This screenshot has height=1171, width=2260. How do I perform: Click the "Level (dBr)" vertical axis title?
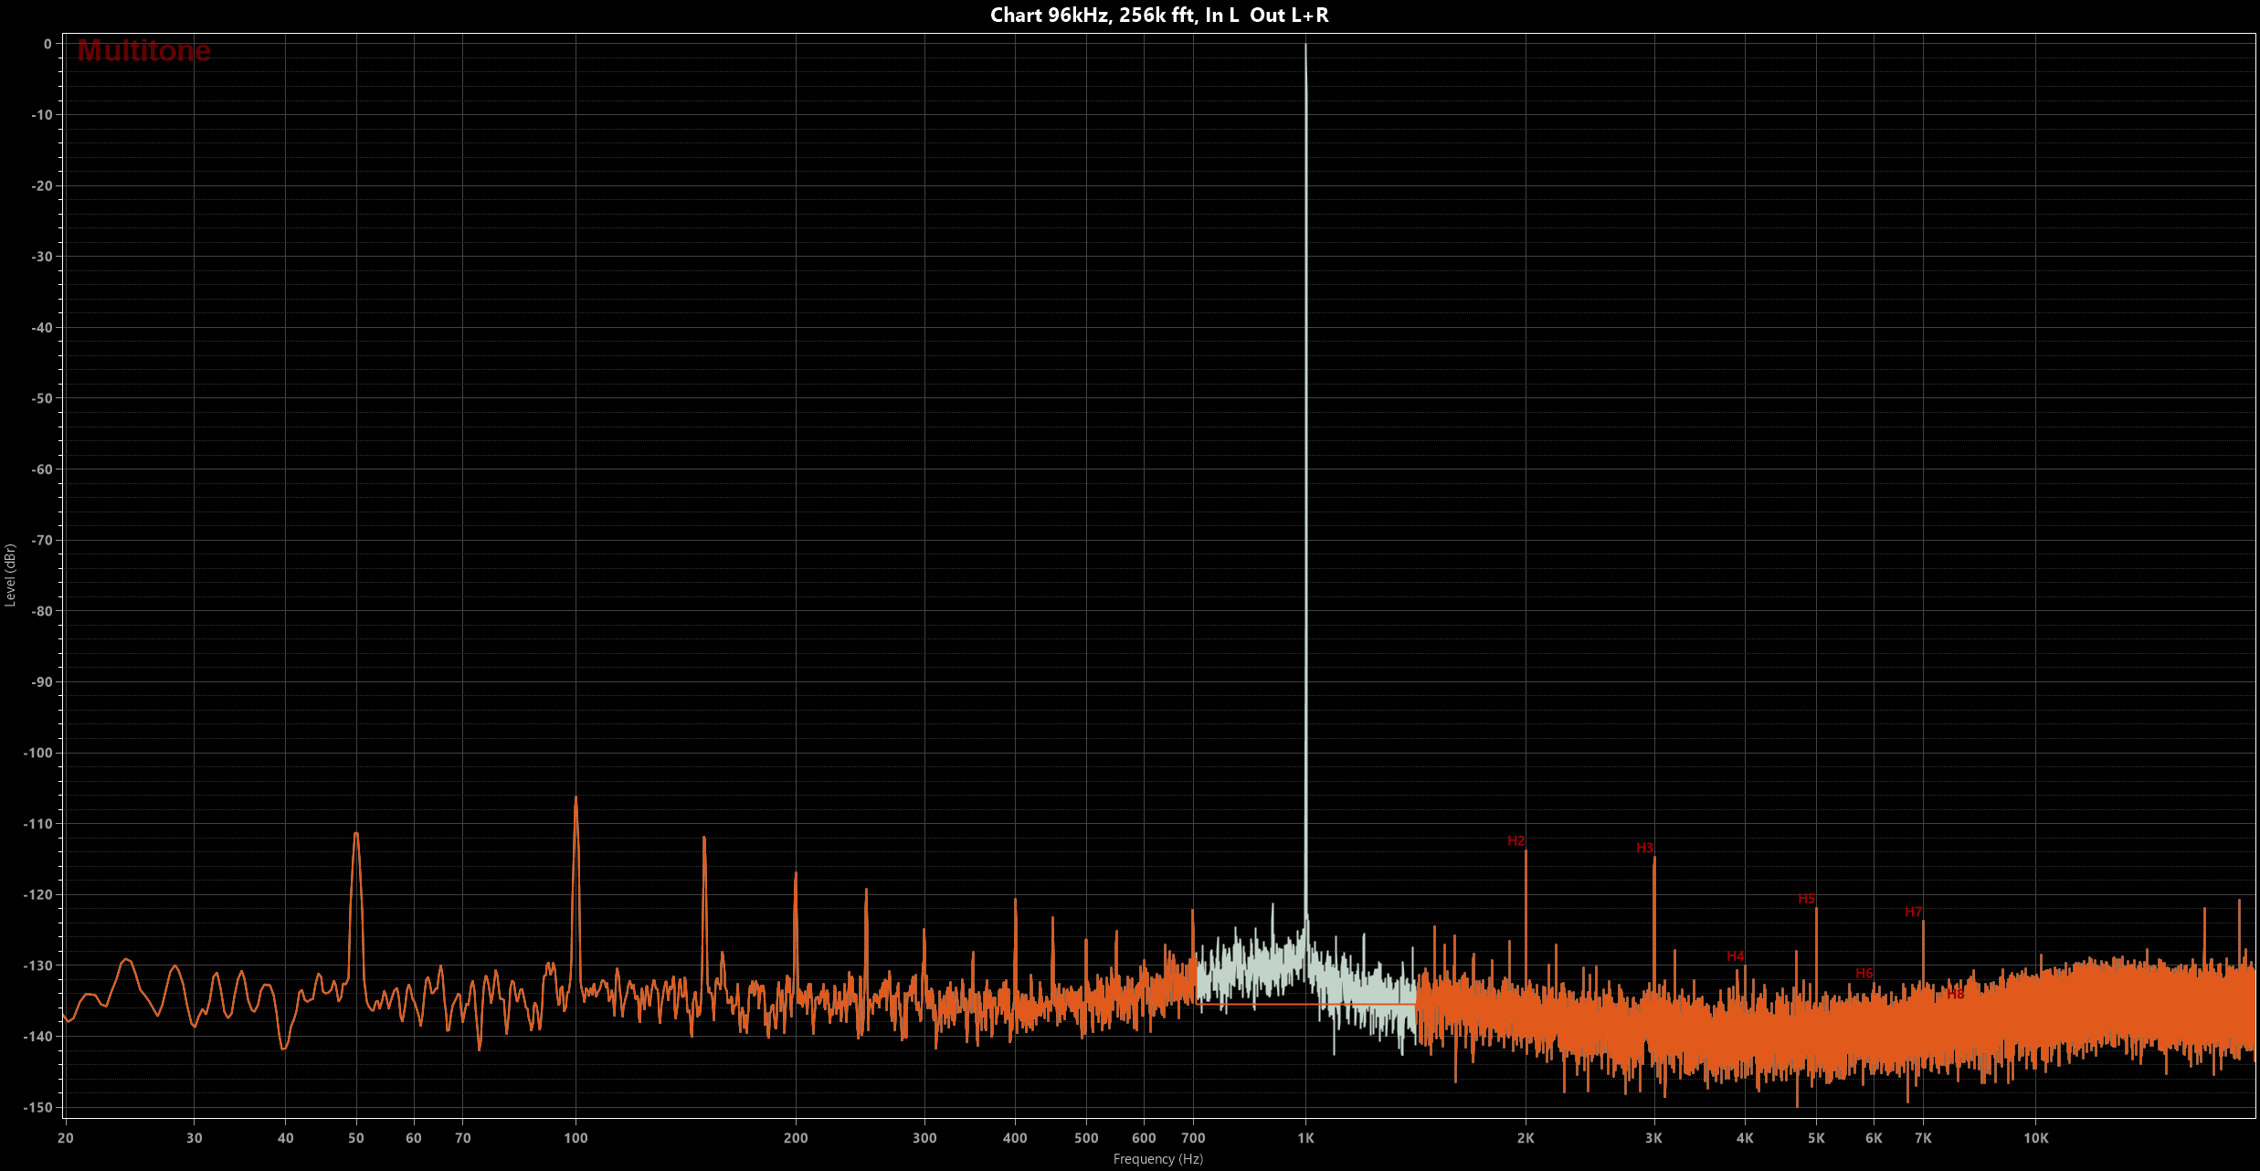(x=10, y=575)
